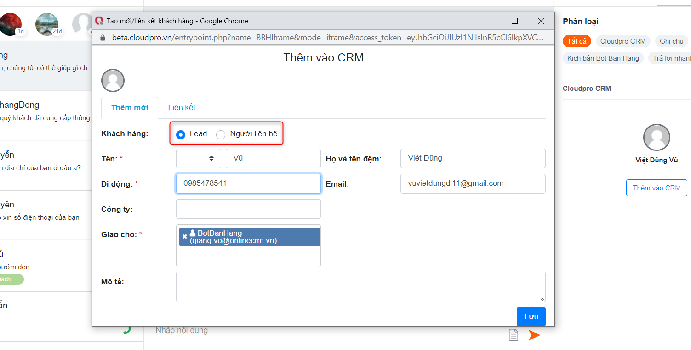Click the lock icon in address bar
This screenshot has width=691, height=350.
(x=103, y=38)
